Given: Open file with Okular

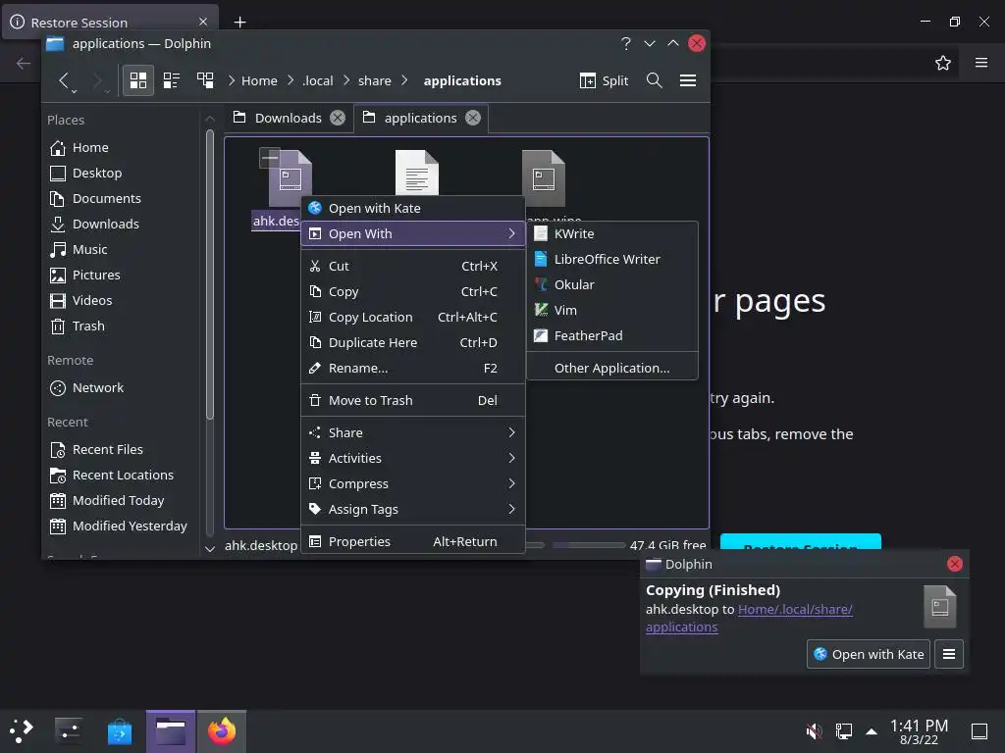Looking at the screenshot, I should [x=612, y=285].
